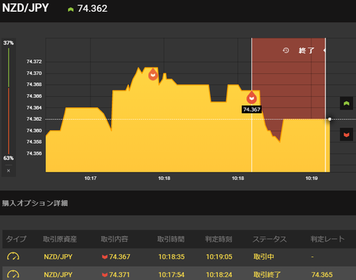Click the green High (up) trade button

click(346, 103)
